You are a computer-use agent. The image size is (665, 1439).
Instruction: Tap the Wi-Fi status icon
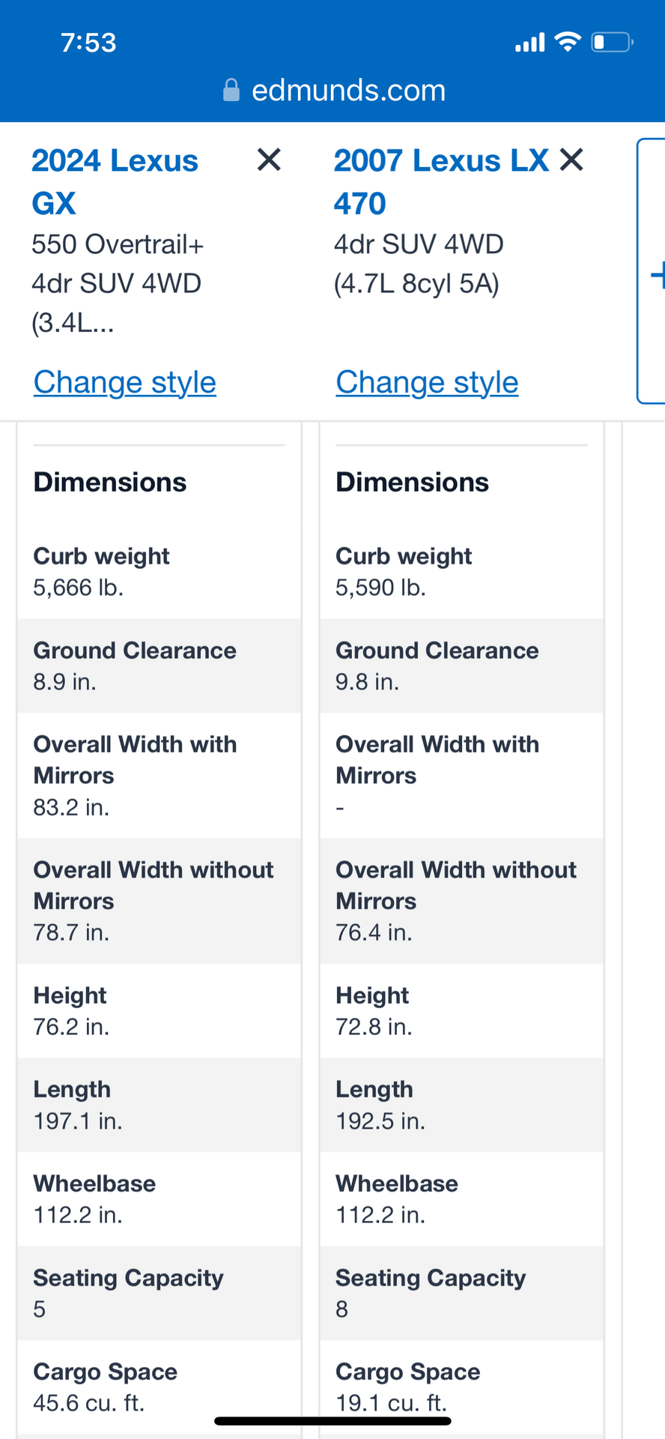pos(568,42)
